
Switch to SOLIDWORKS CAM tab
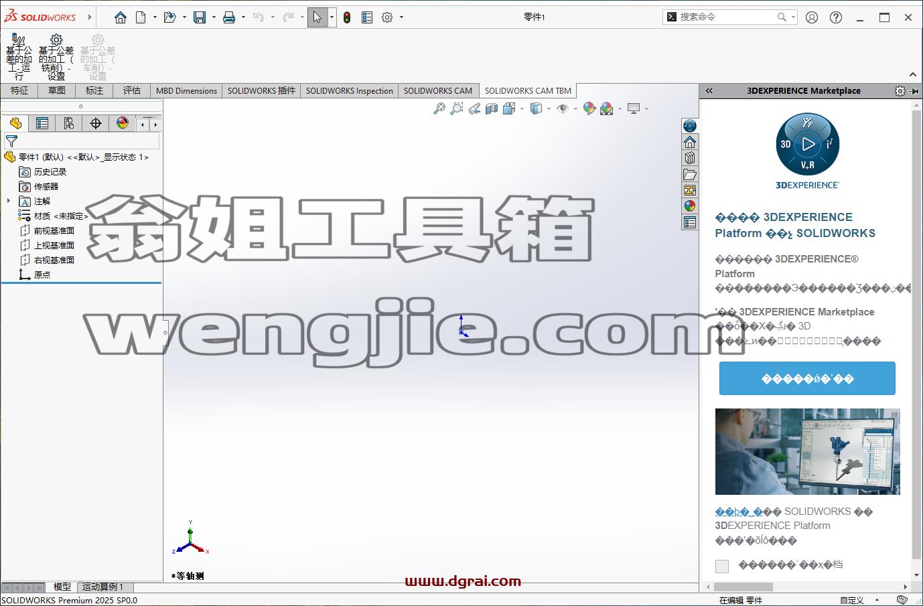(x=438, y=90)
